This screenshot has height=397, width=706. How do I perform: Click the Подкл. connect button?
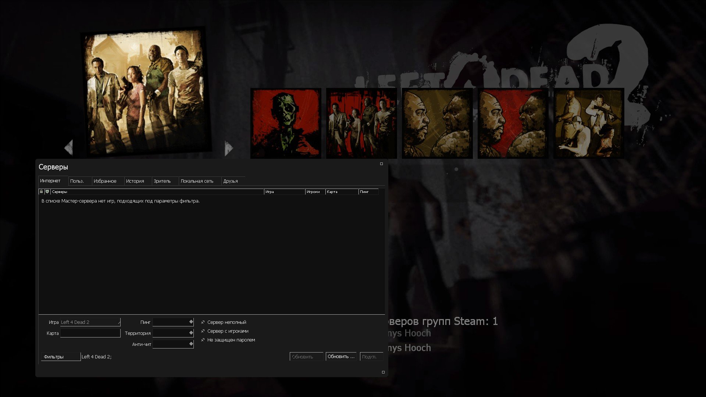click(x=371, y=357)
